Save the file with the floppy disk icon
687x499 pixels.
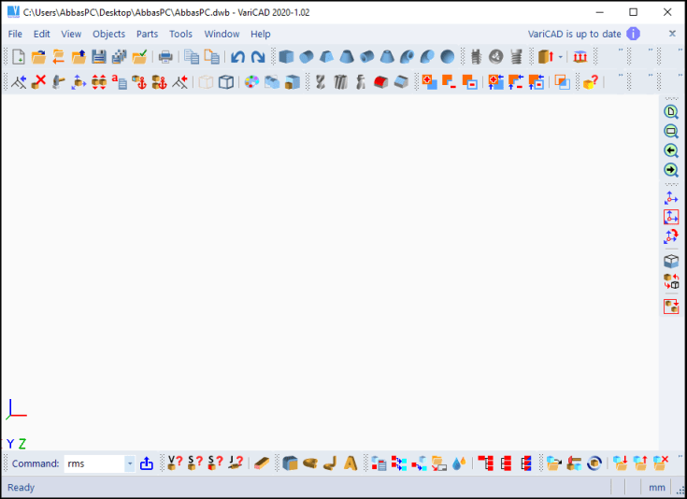click(99, 57)
